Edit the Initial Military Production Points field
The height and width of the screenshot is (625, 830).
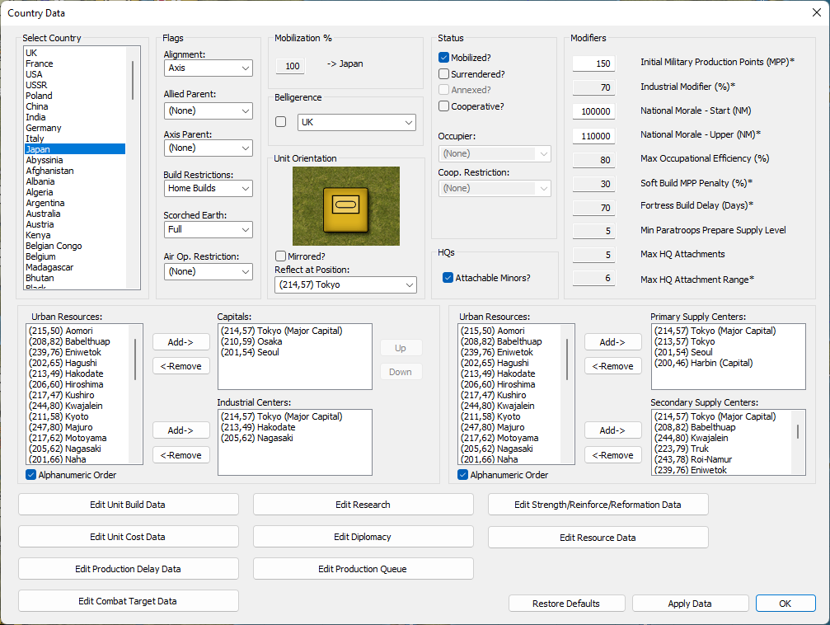pyautogui.click(x=594, y=63)
